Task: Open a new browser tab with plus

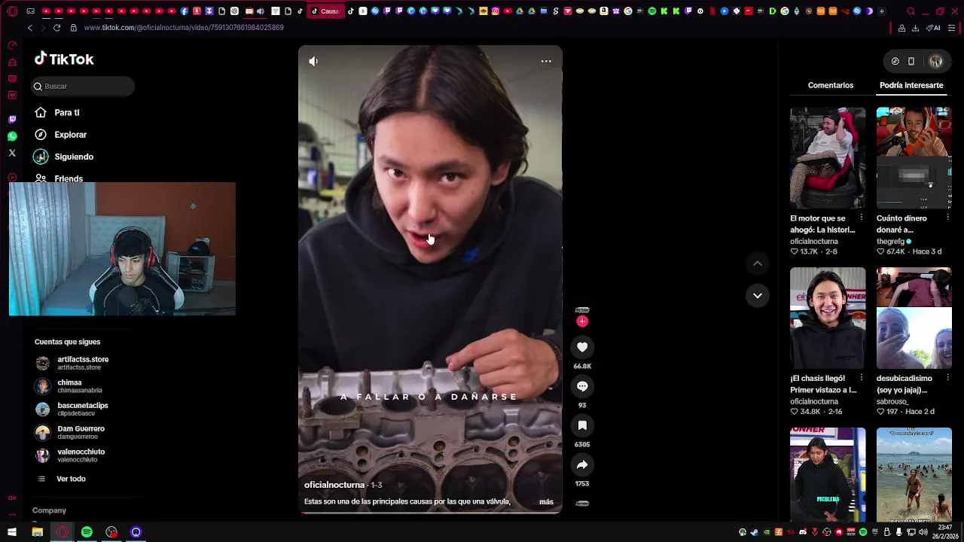Action: tap(882, 11)
